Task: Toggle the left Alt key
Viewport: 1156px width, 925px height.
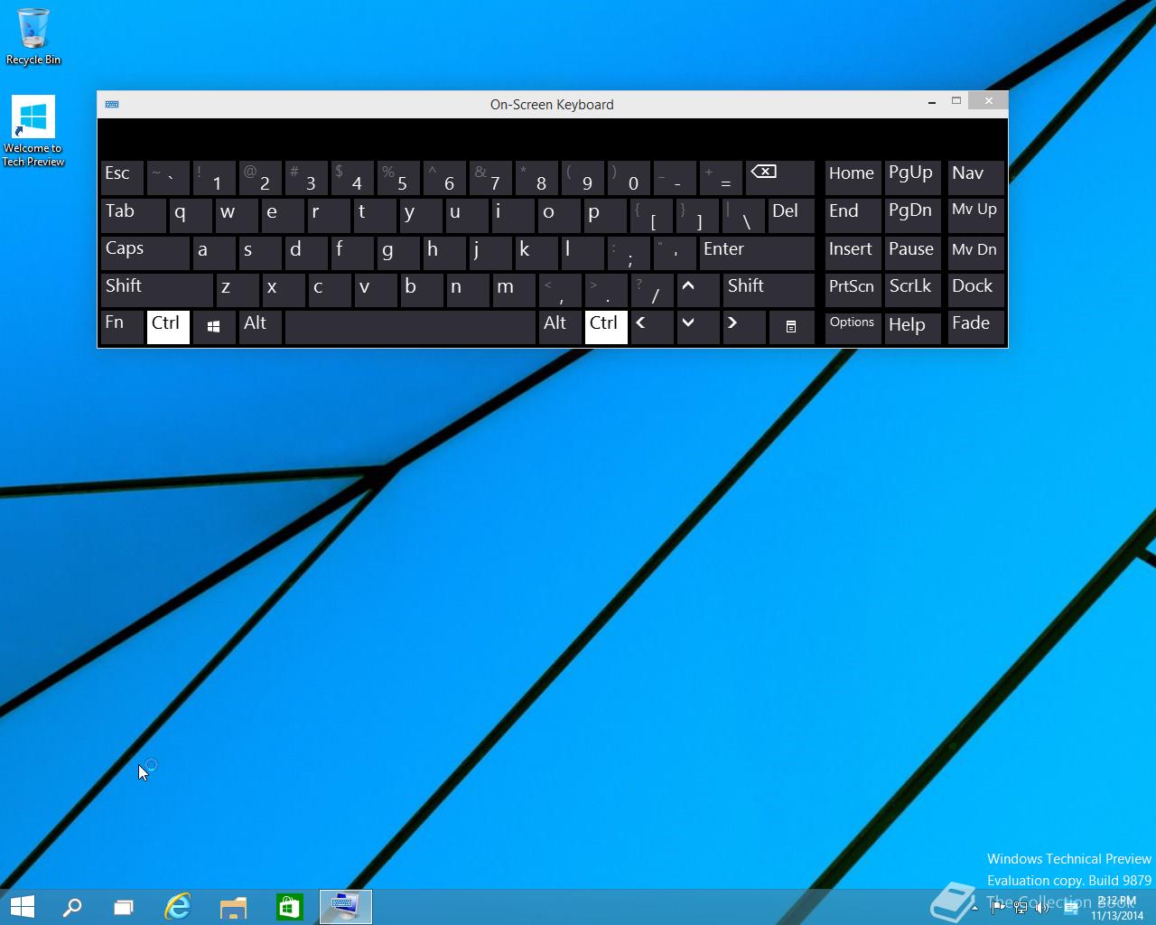Action: pos(260,327)
